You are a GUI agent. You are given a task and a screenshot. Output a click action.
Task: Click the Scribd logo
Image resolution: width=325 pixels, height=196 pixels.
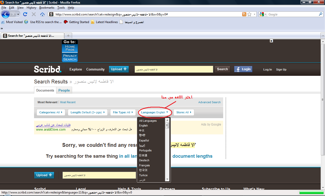tap(47, 69)
